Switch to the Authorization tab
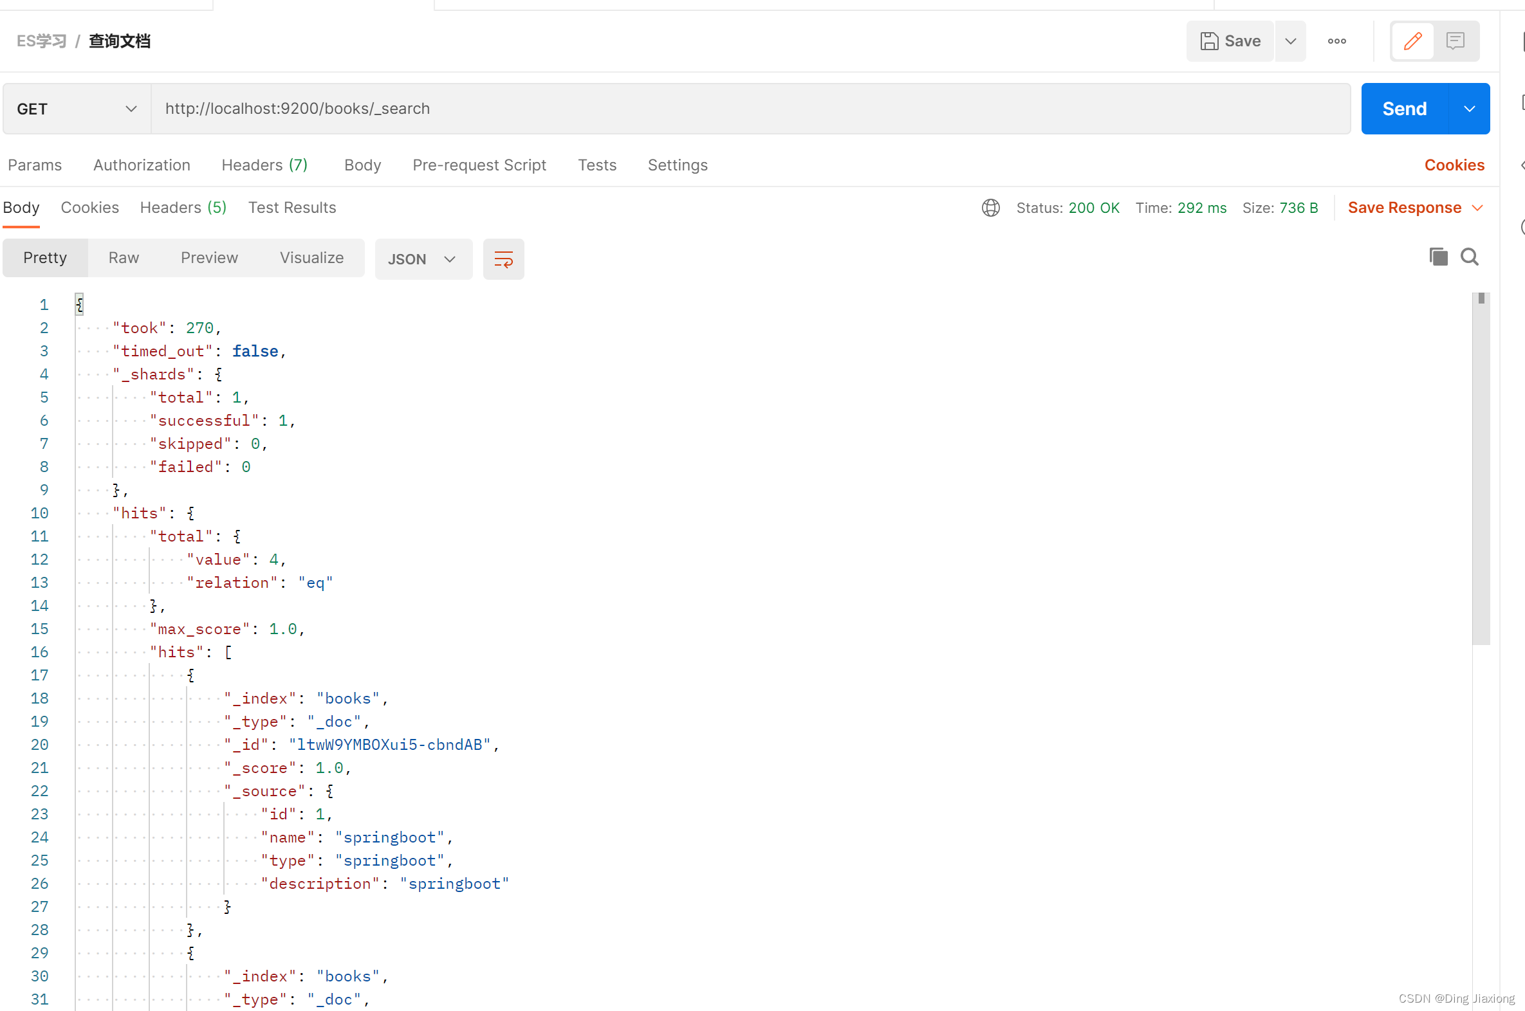This screenshot has height=1011, width=1525. point(142,165)
